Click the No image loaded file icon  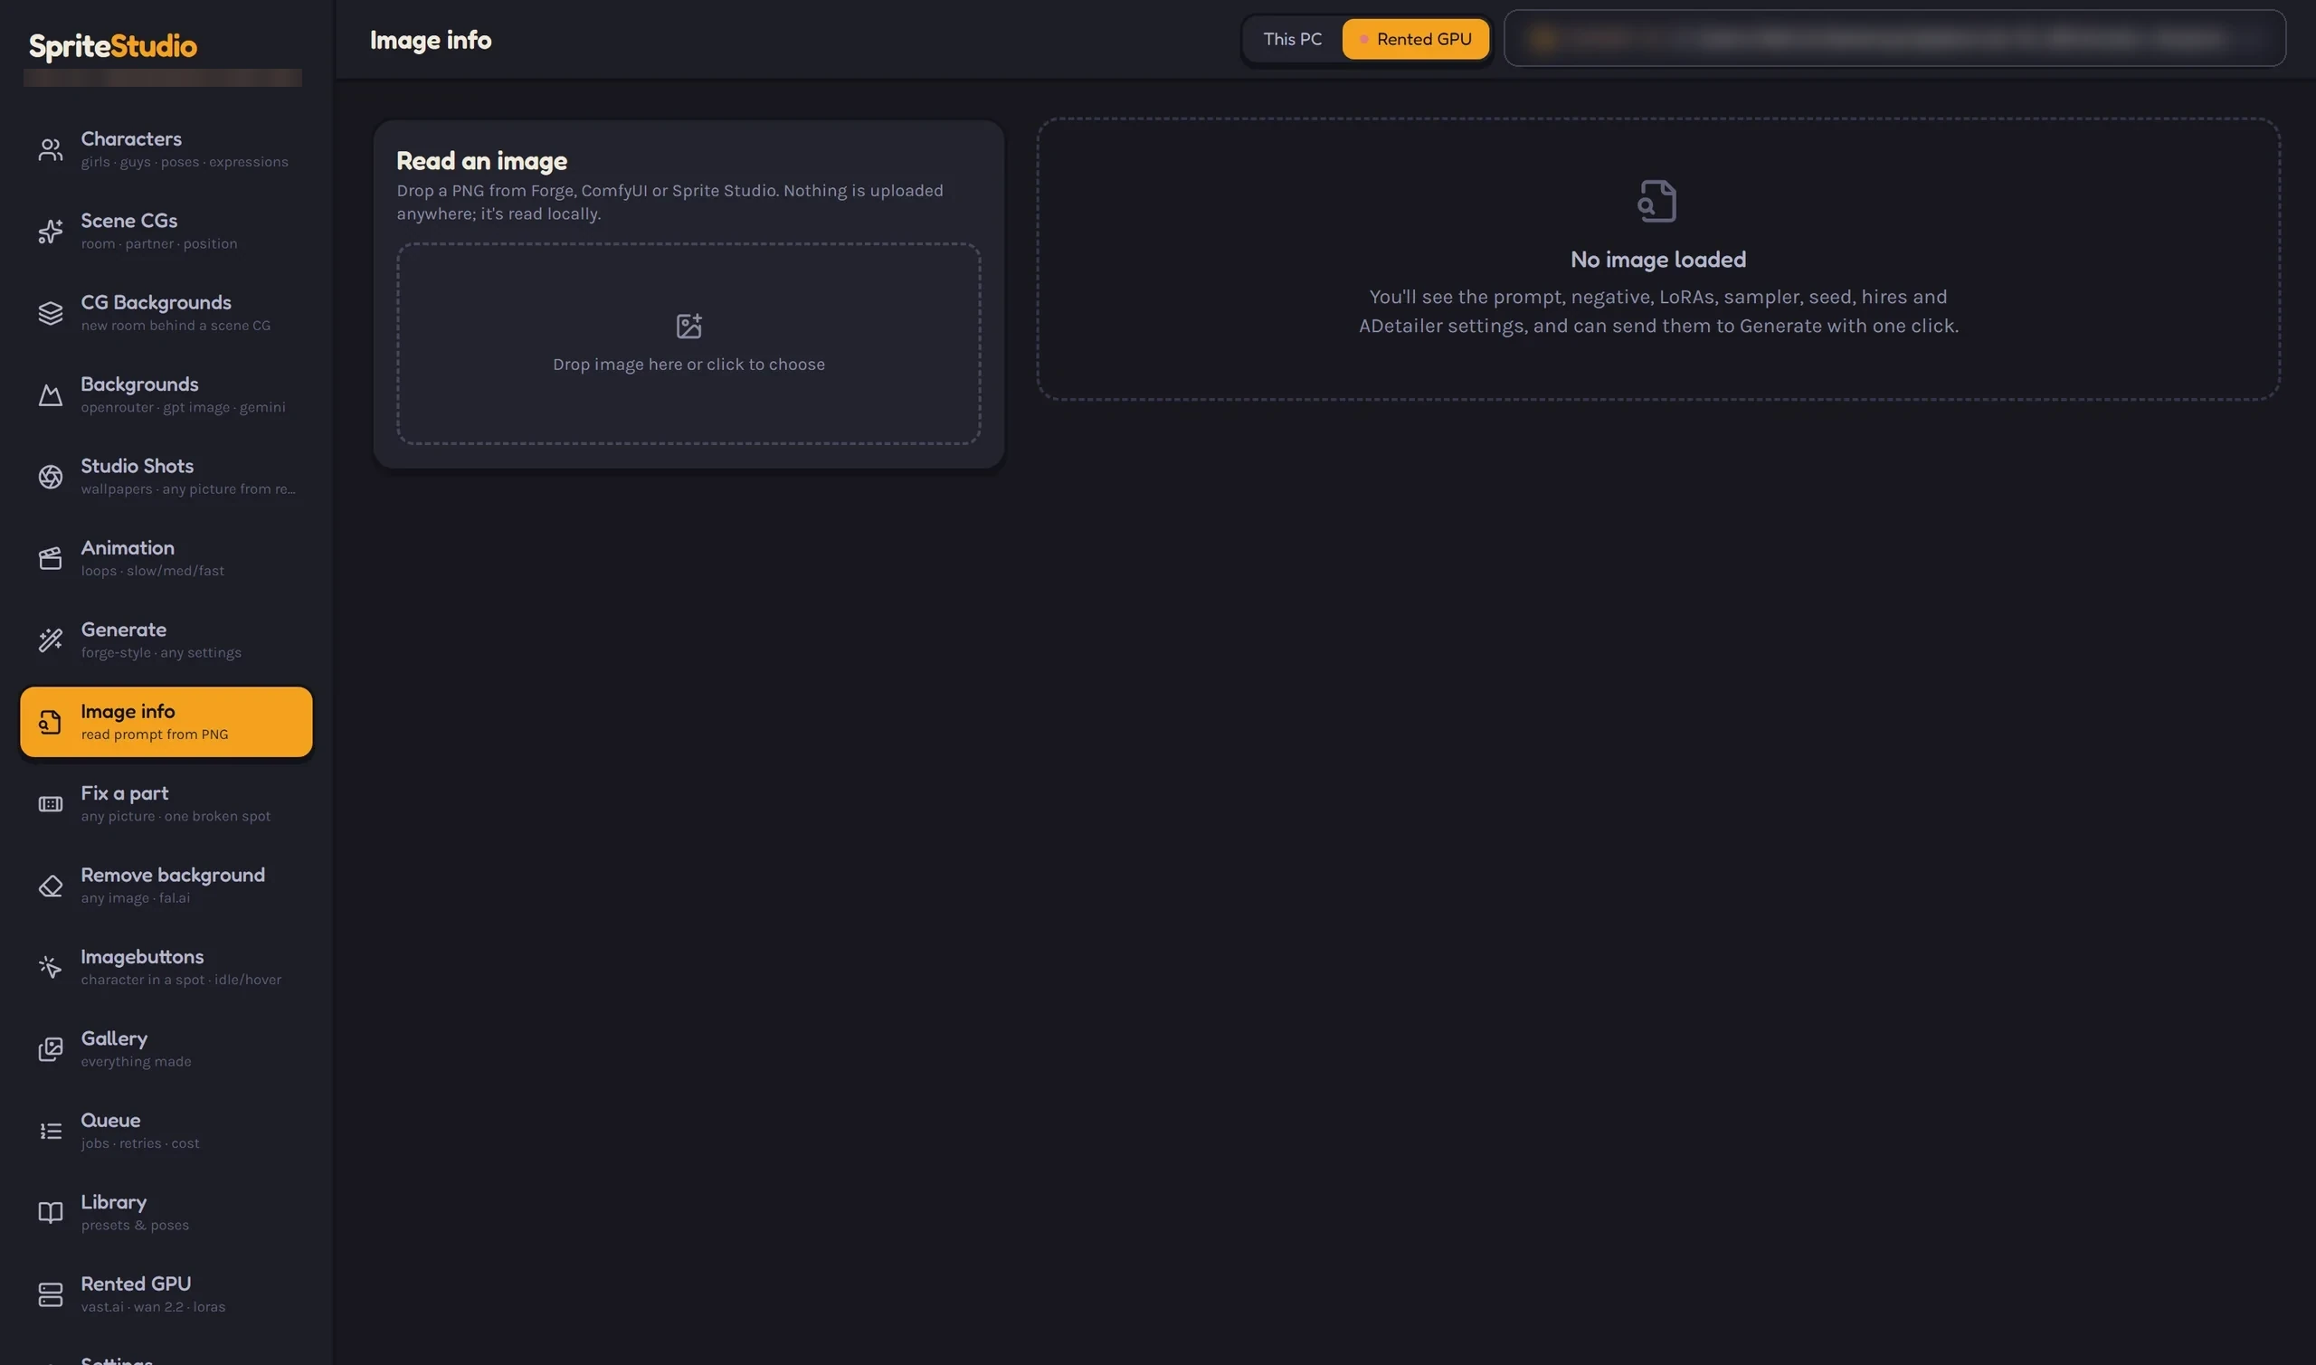tap(1657, 201)
